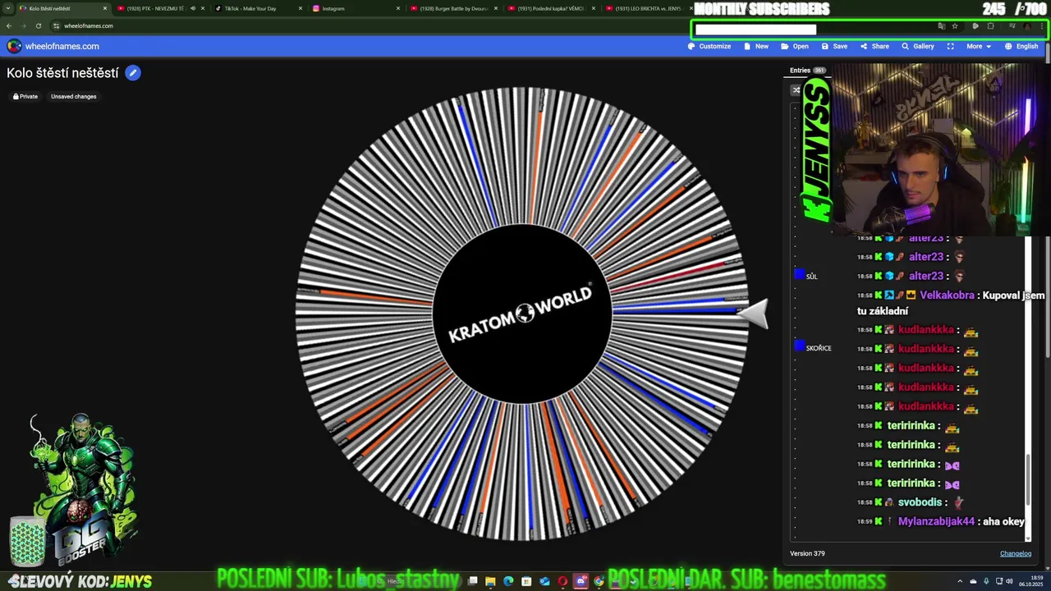Click Velkakobra username in chat

[947, 295]
